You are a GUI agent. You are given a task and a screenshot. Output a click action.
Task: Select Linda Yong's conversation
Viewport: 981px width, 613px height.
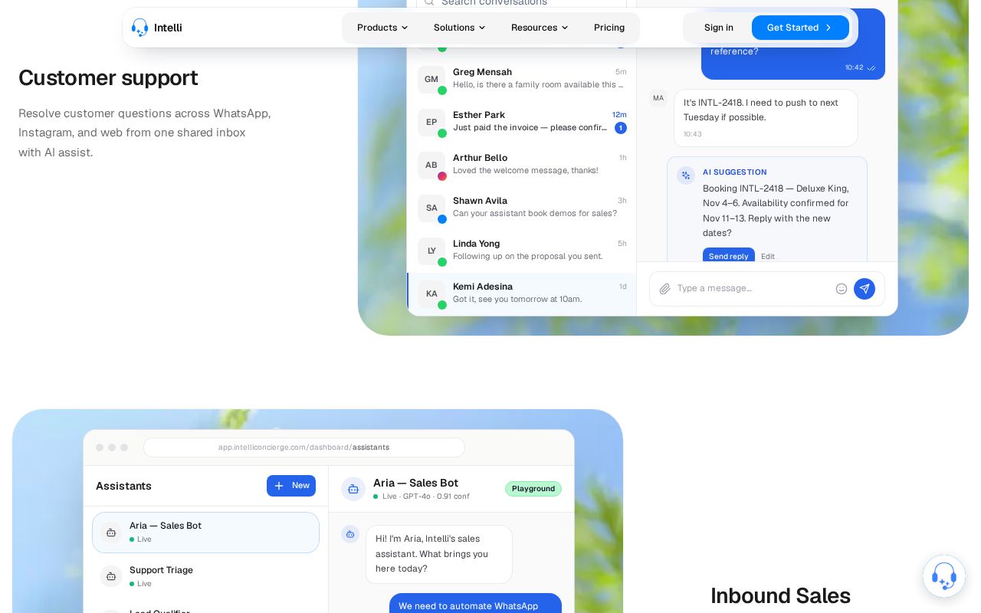(x=522, y=251)
